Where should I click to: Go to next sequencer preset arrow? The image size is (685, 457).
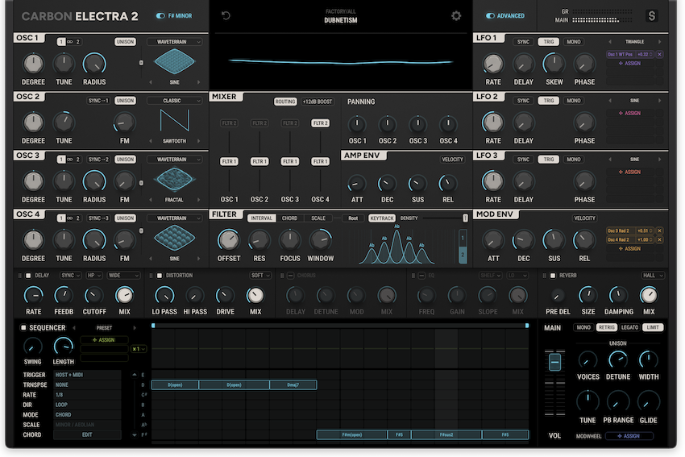135,328
